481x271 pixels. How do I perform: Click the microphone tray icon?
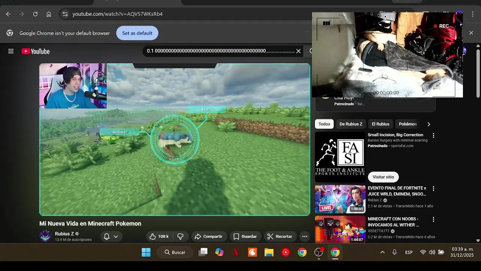point(395,252)
